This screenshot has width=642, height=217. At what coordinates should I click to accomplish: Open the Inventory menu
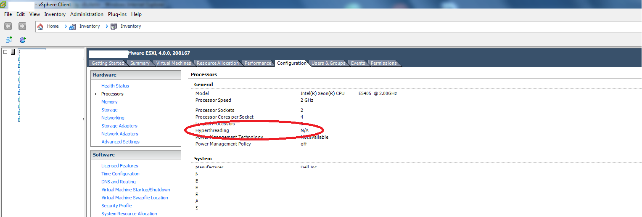pos(55,14)
